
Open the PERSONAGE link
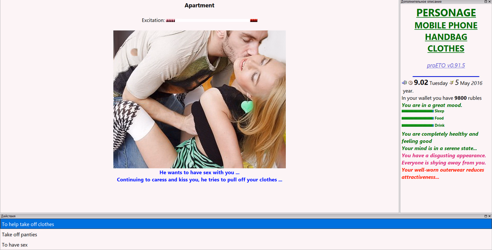pos(446,13)
